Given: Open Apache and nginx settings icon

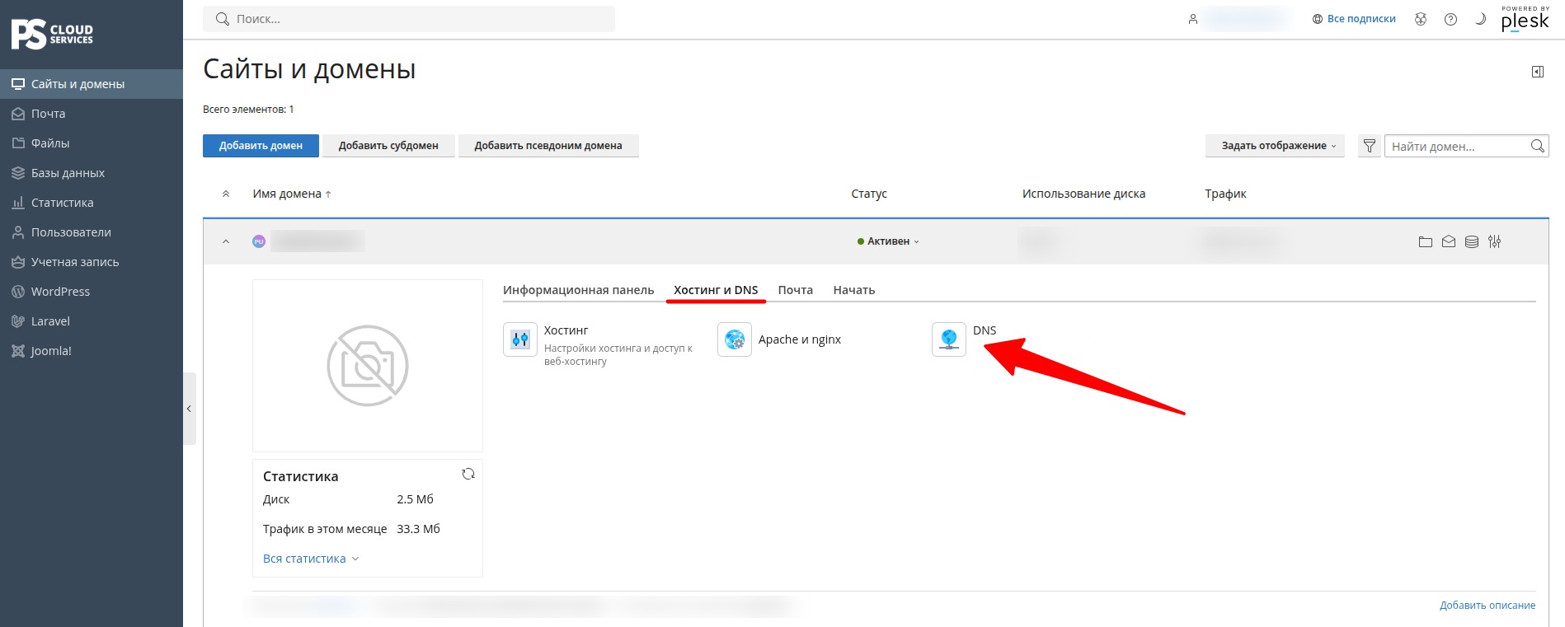Looking at the screenshot, I should (735, 339).
